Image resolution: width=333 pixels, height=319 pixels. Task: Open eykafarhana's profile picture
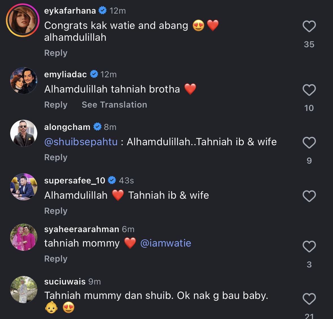click(x=23, y=20)
